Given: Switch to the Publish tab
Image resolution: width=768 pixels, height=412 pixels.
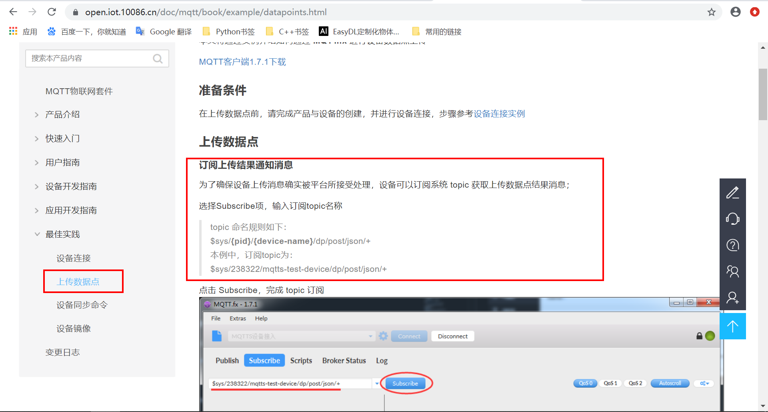Looking at the screenshot, I should pyautogui.click(x=227, y=360).
